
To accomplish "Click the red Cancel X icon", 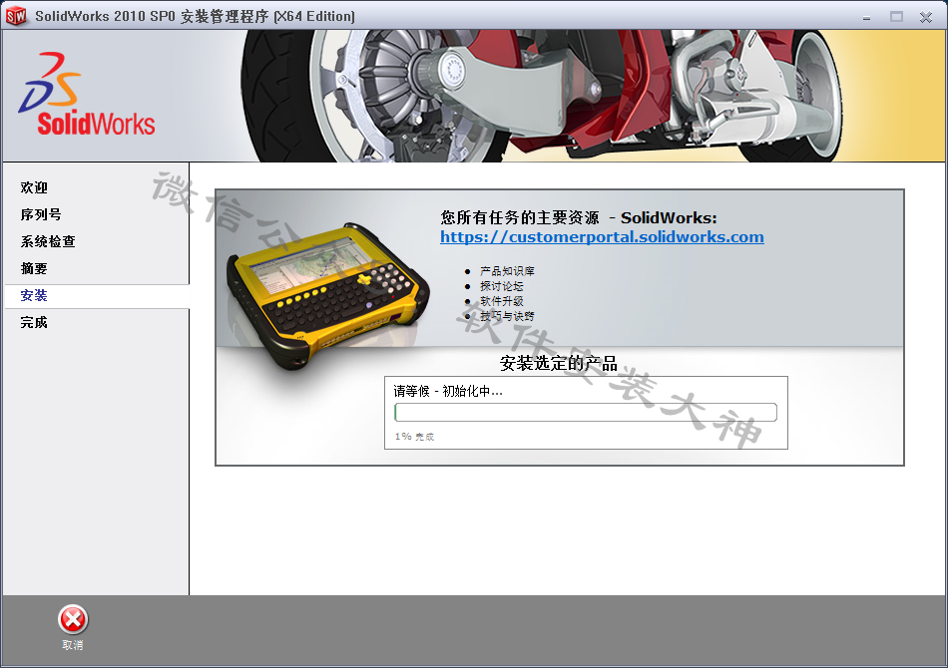I will tap(73, 620).
